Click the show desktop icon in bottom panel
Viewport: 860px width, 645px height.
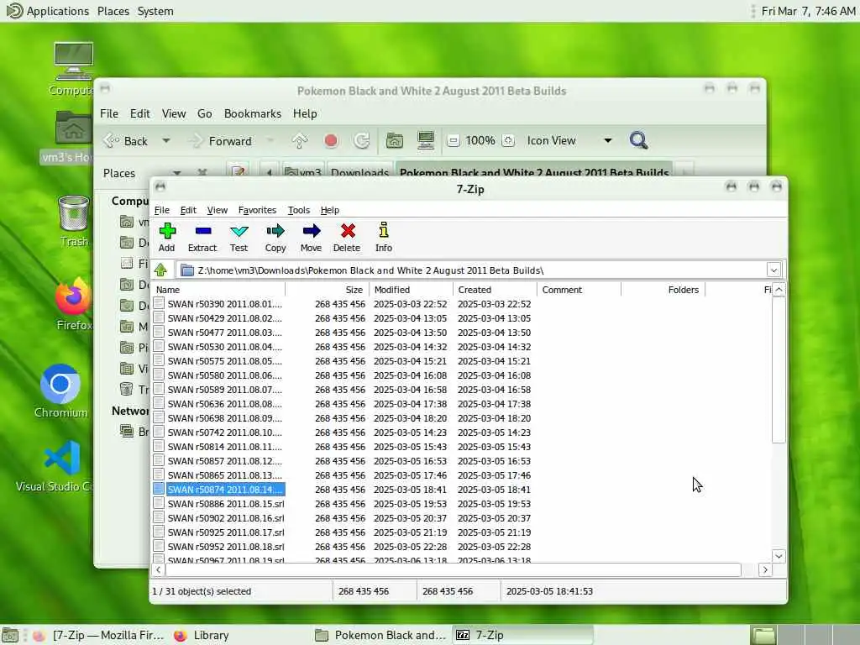pyautogui.click(x=10, y=635)
